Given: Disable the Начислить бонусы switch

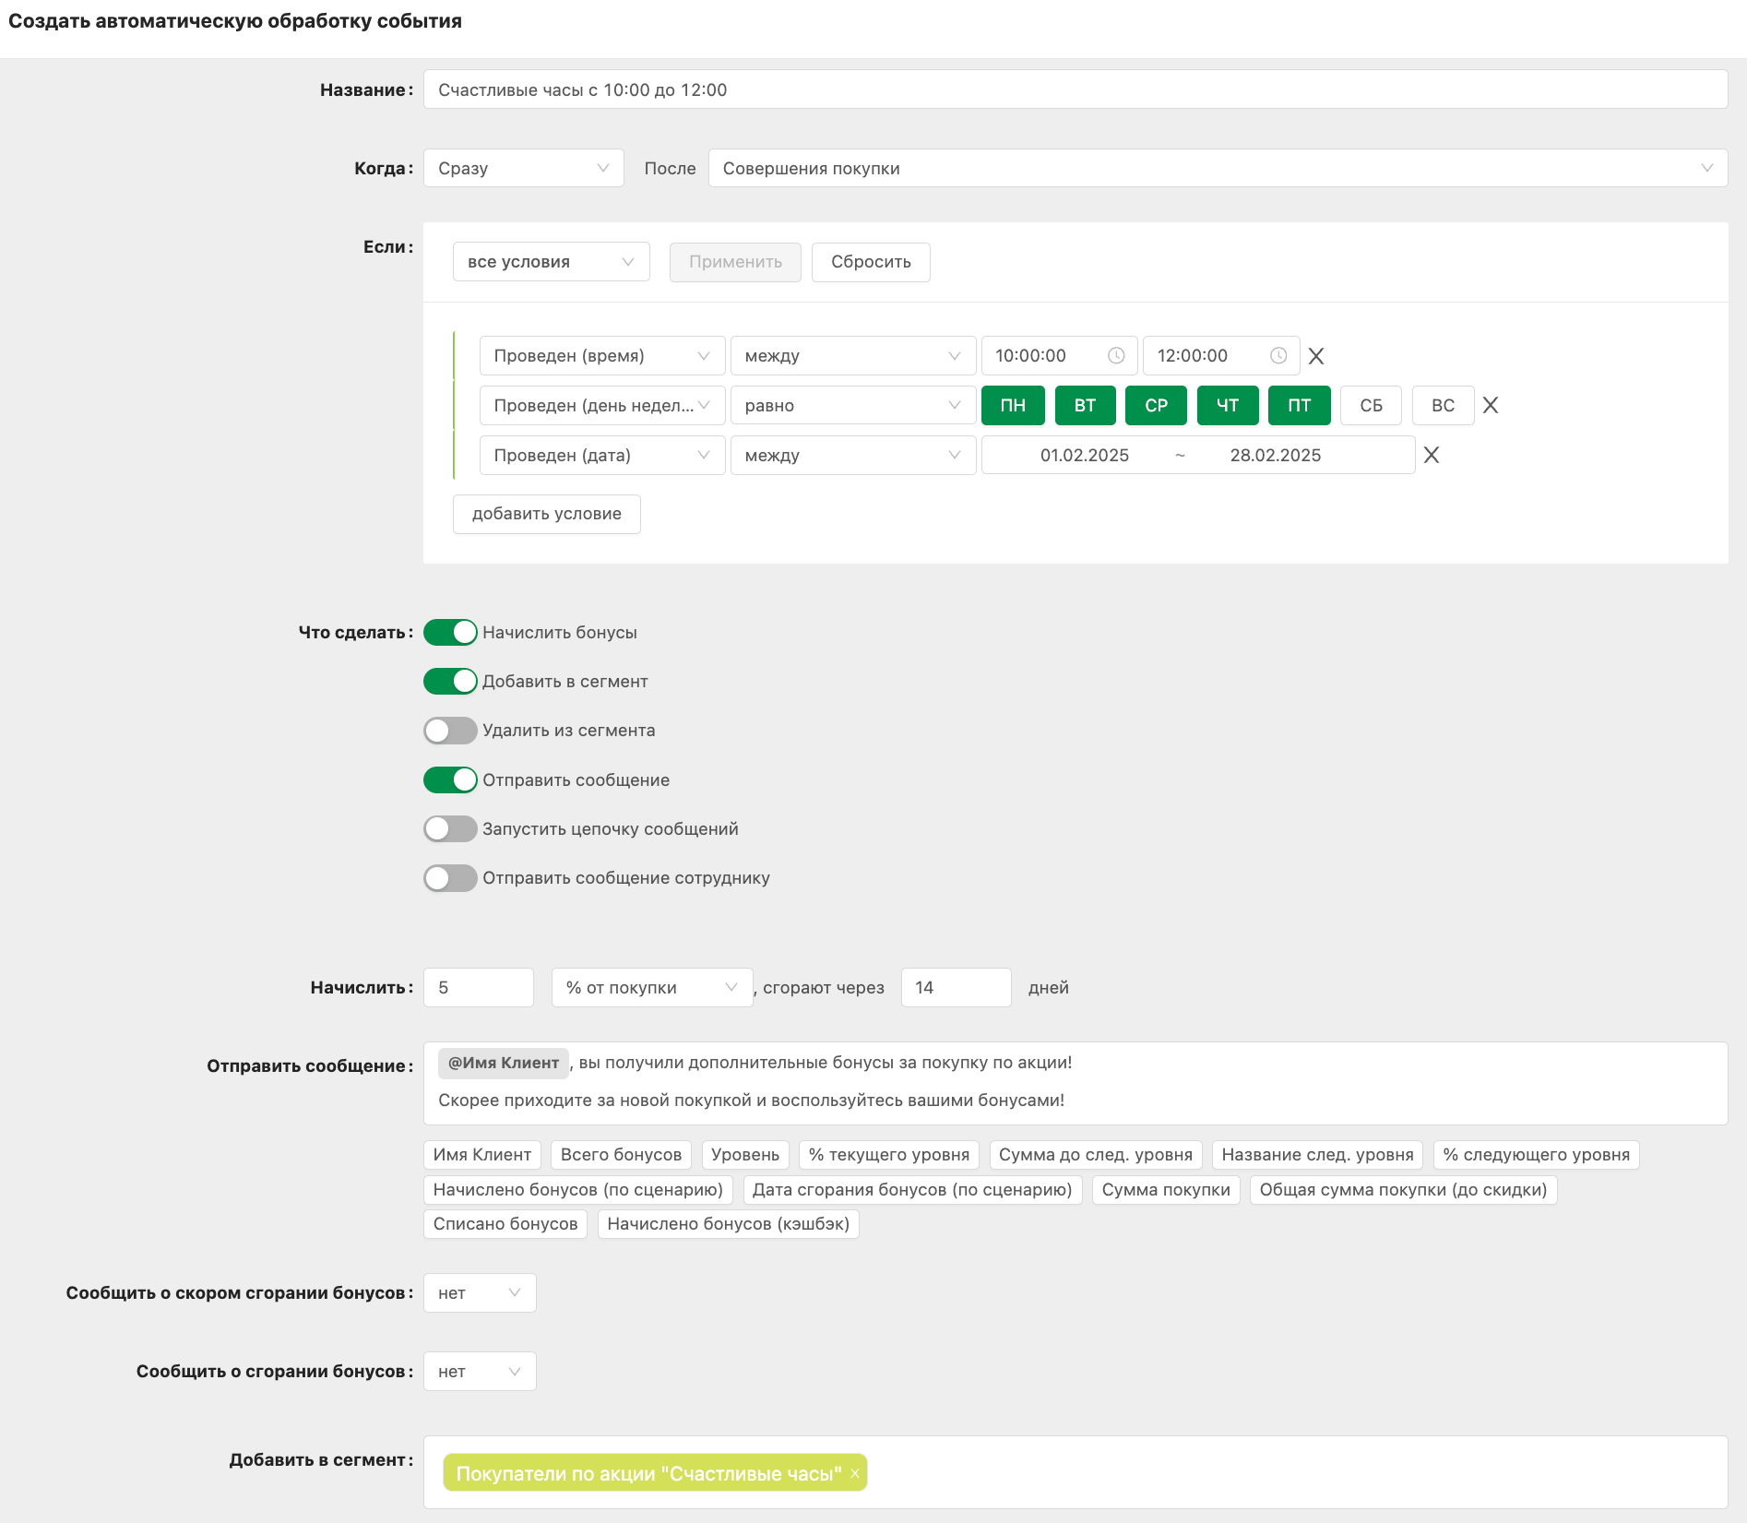Looking at the screenshot, I should click(450, 633).
